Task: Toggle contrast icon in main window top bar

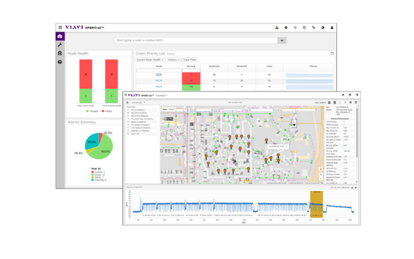Action: 323,27
